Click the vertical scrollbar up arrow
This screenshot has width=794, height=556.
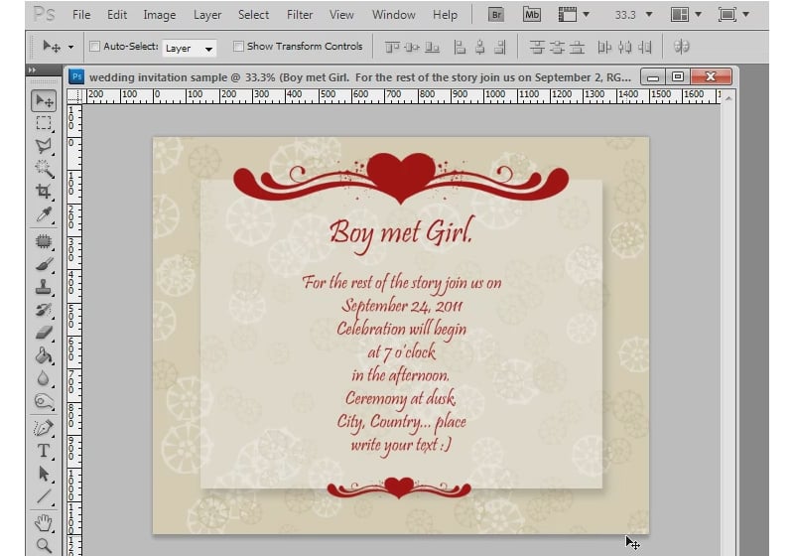click(728, 97)
